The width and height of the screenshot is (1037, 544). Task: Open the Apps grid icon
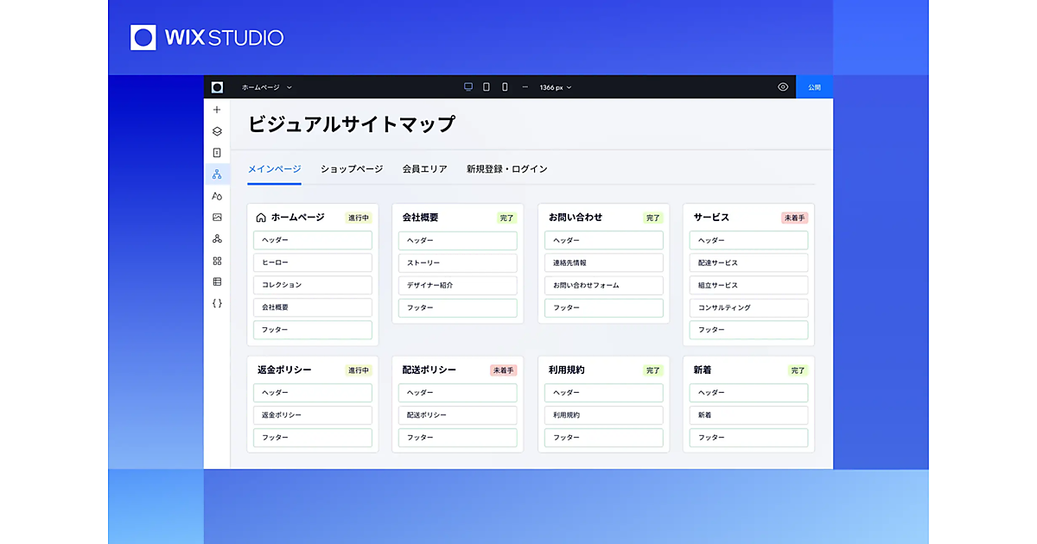coord(217,261)
